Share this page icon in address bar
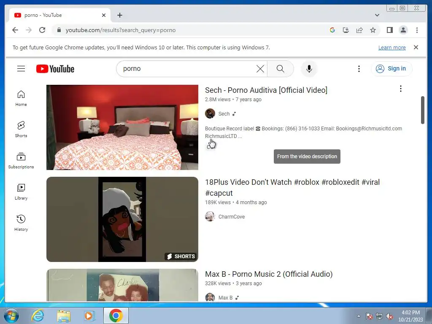The image size is (432, 324). (x=359, y=30)
